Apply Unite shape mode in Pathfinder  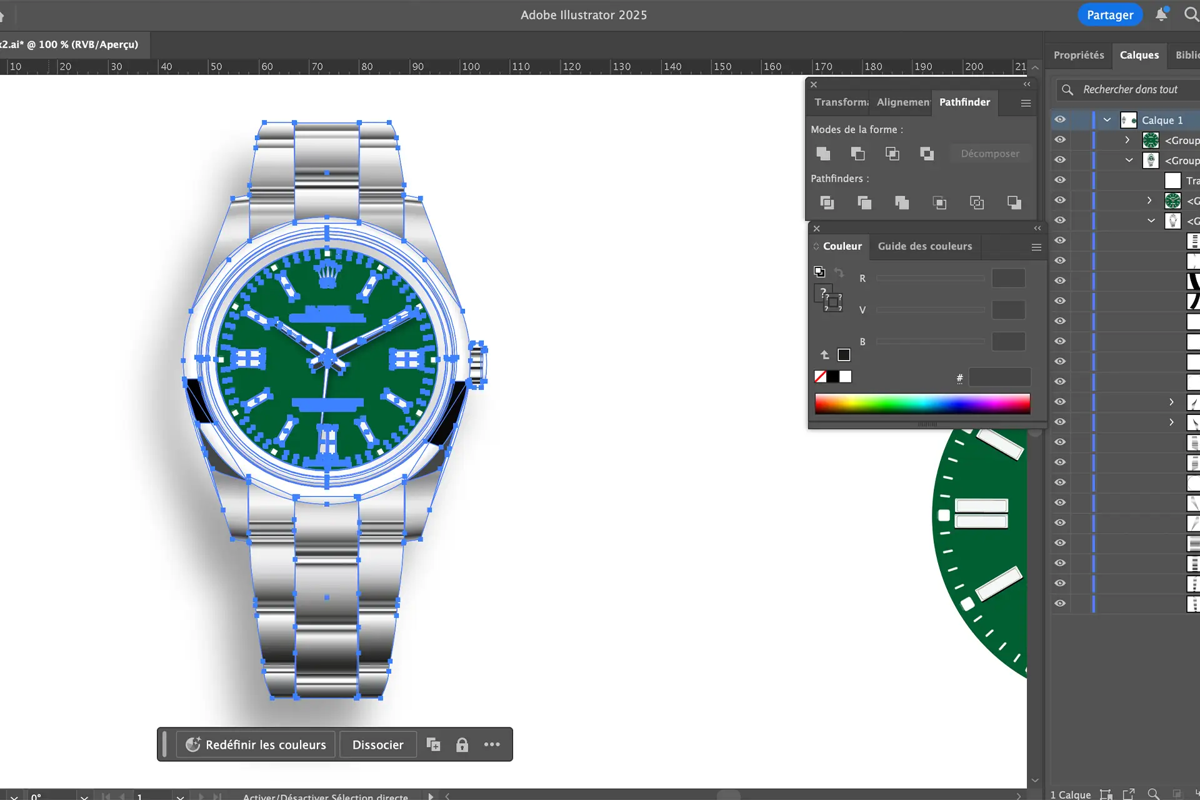click(x=823, y=153)
